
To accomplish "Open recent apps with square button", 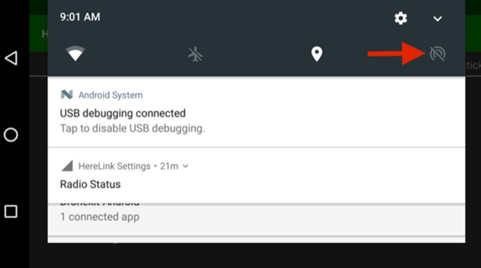I will 11,211.
